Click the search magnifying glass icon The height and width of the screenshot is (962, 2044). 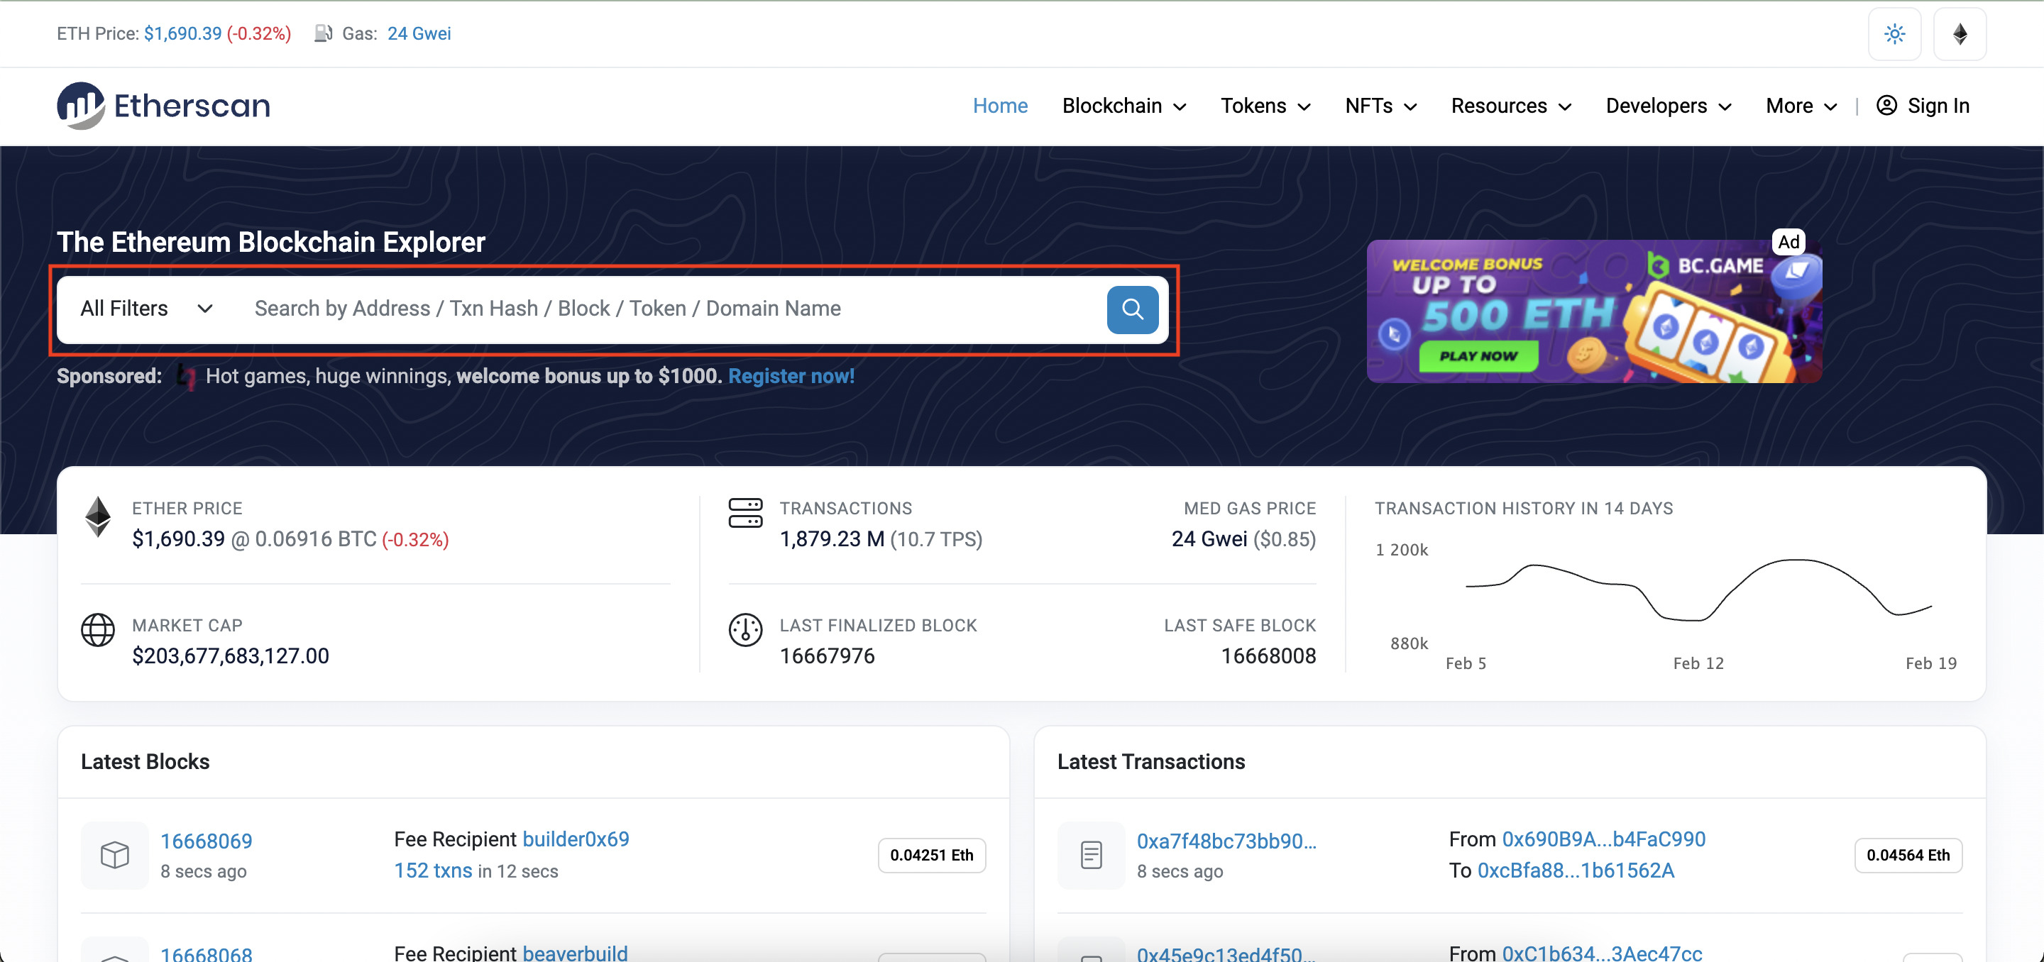[1133, 309]
